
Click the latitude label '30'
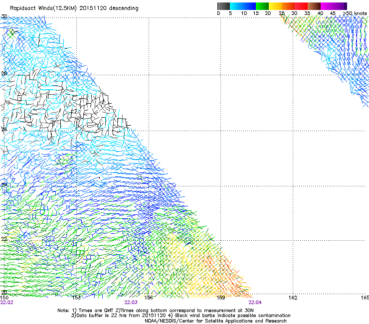(4, 16)
